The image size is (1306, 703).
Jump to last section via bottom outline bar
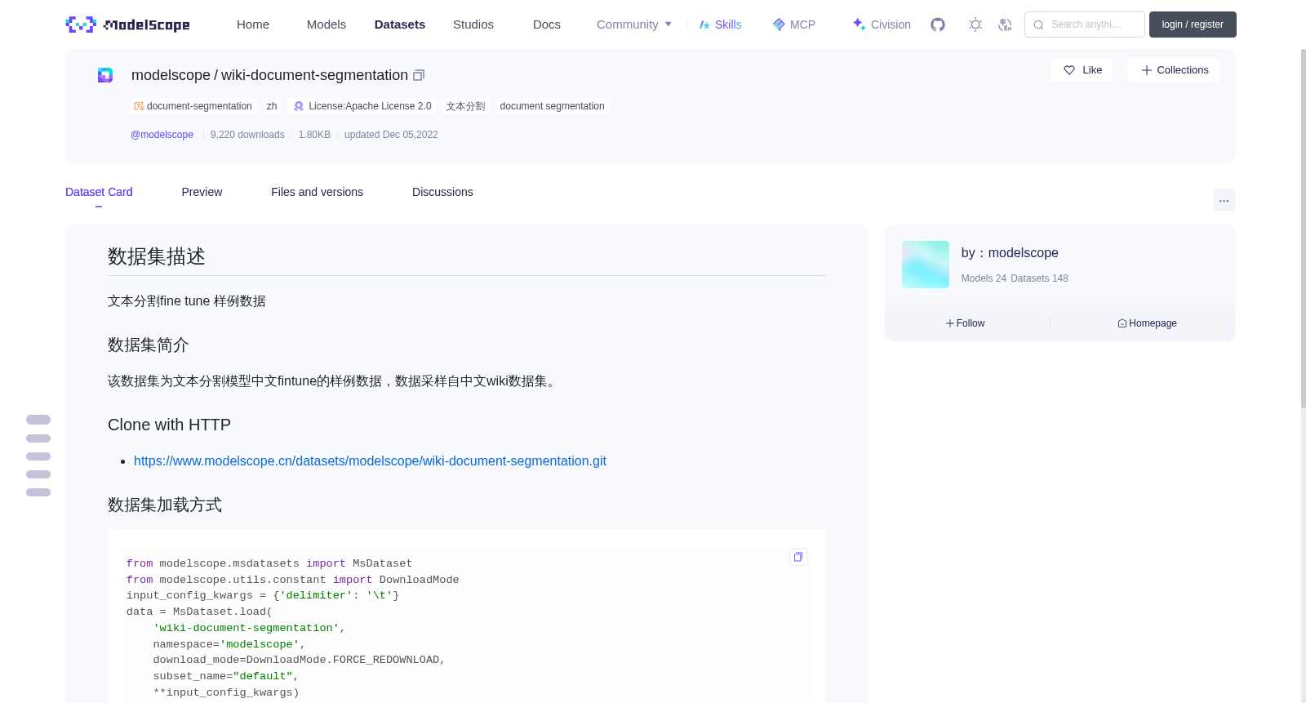(38, 492)
